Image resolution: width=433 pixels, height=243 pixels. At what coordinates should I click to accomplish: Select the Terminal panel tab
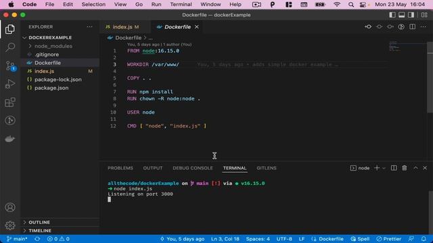click(x=235, y=168)
